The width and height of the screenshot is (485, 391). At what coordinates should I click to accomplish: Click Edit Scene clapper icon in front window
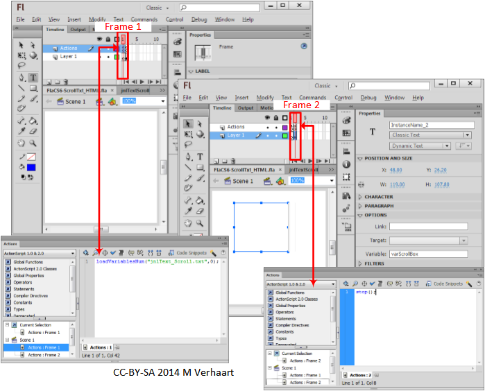[268, 181]
